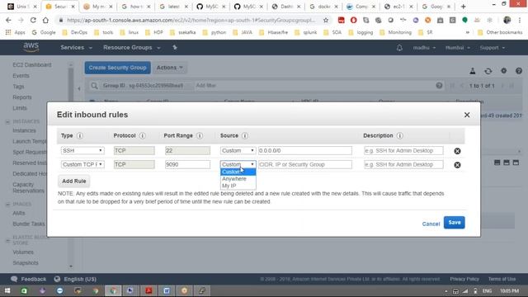Image resolution: width=528 pixels, height=297 pixels.
Task: Click the CIDR, IP or Security Group field
Action: 305,164
